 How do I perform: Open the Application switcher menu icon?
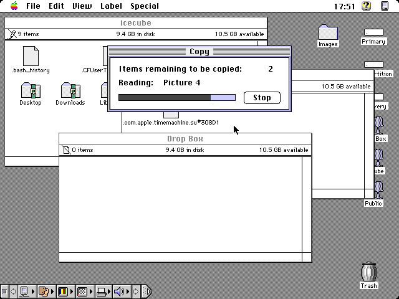tap(385, 6)
